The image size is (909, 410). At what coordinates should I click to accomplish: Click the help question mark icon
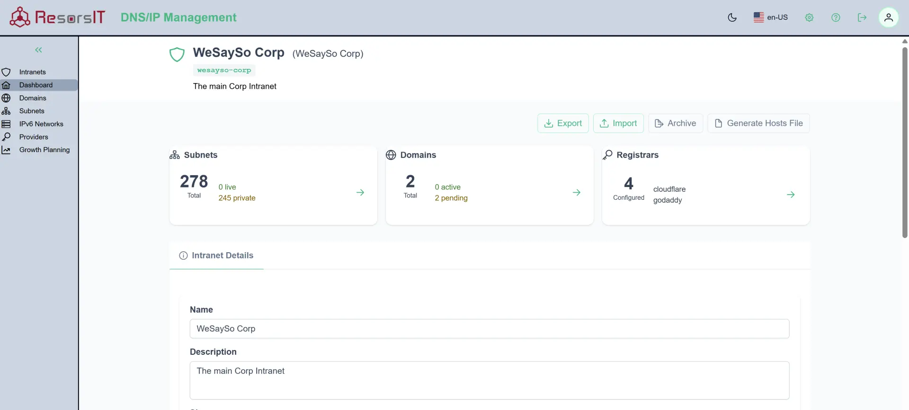(x=836, y=17)
